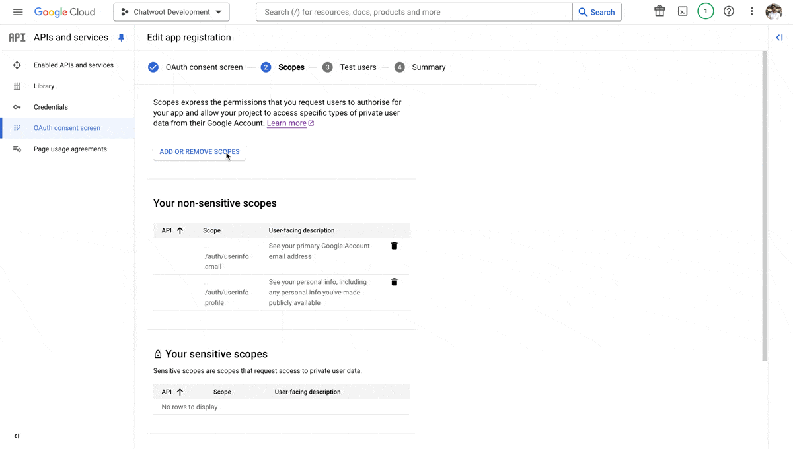Image resolution: width=793 pixels, height=449 pixels.
Task: Click 'See your personal info' description
Action: coord(317,293)
